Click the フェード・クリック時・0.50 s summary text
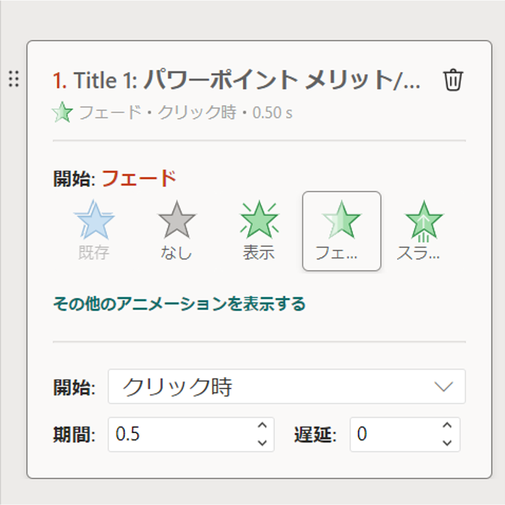 [x=185, y=114]
